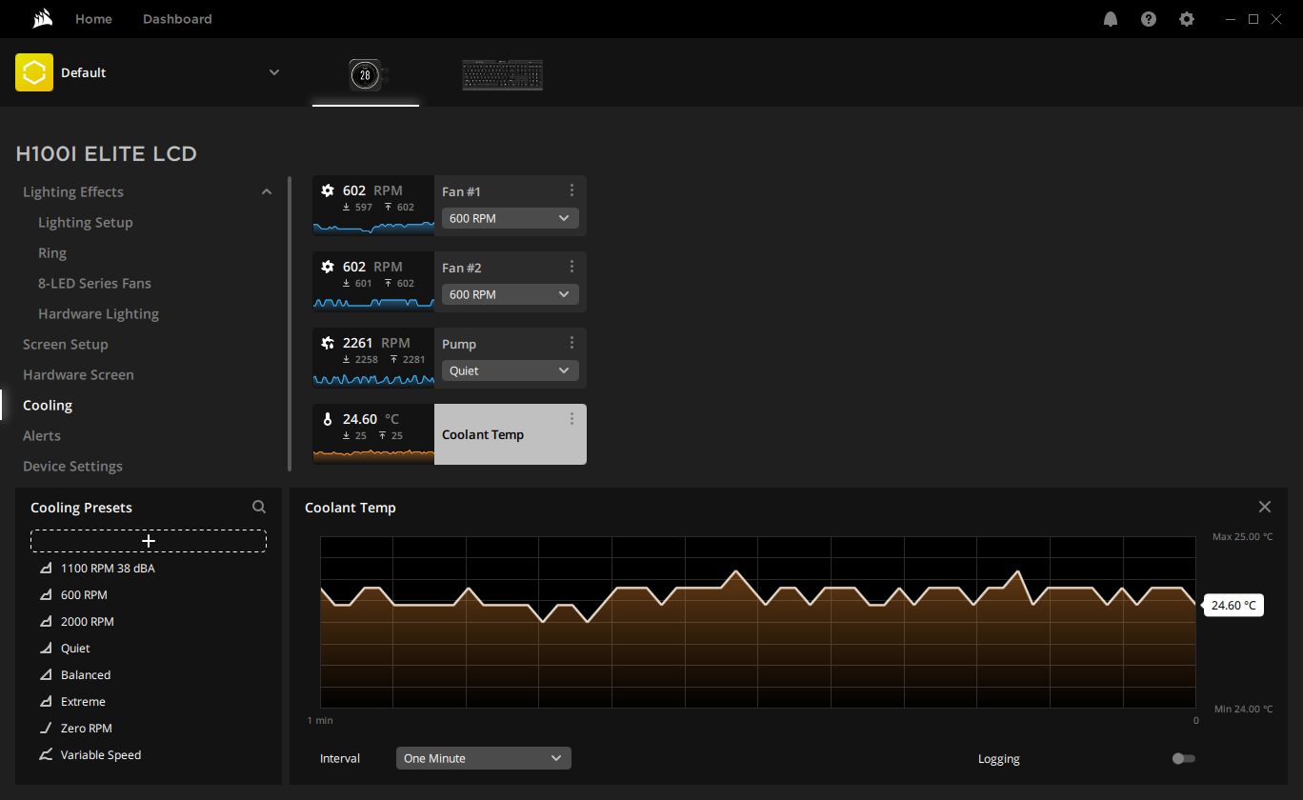
Task: Collapse the Lighting Effects section
Action: tap(267, 191)
